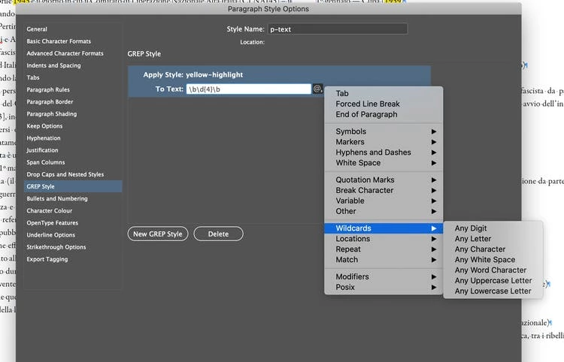Open Character Colour section
Screen dimensions: 564x362
[x=50, y=211]
